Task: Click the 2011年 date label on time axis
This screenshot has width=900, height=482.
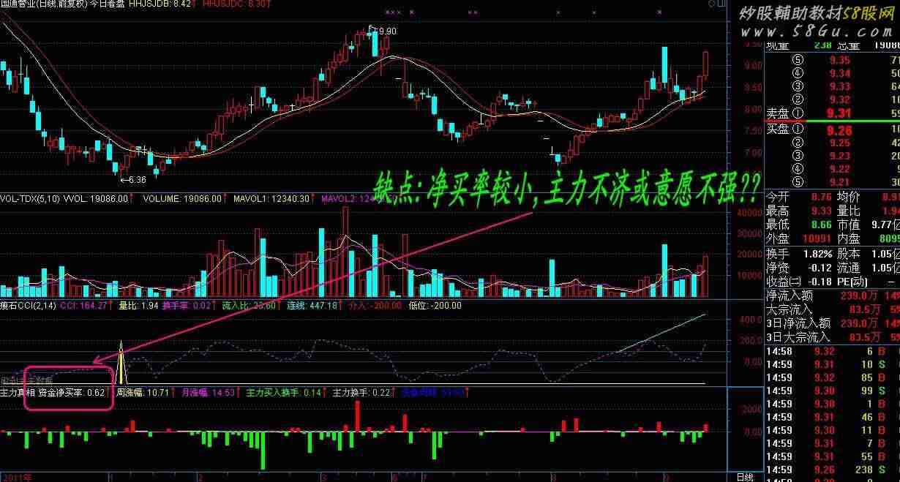Action: (x=17, y=477)
